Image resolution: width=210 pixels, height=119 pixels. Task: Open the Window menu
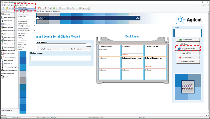22,5
